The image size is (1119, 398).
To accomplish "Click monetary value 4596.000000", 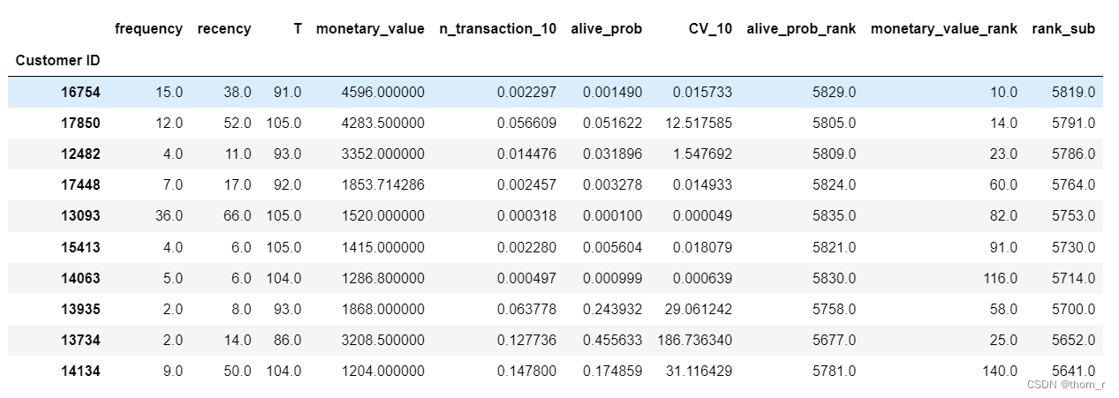I will 382,92.
